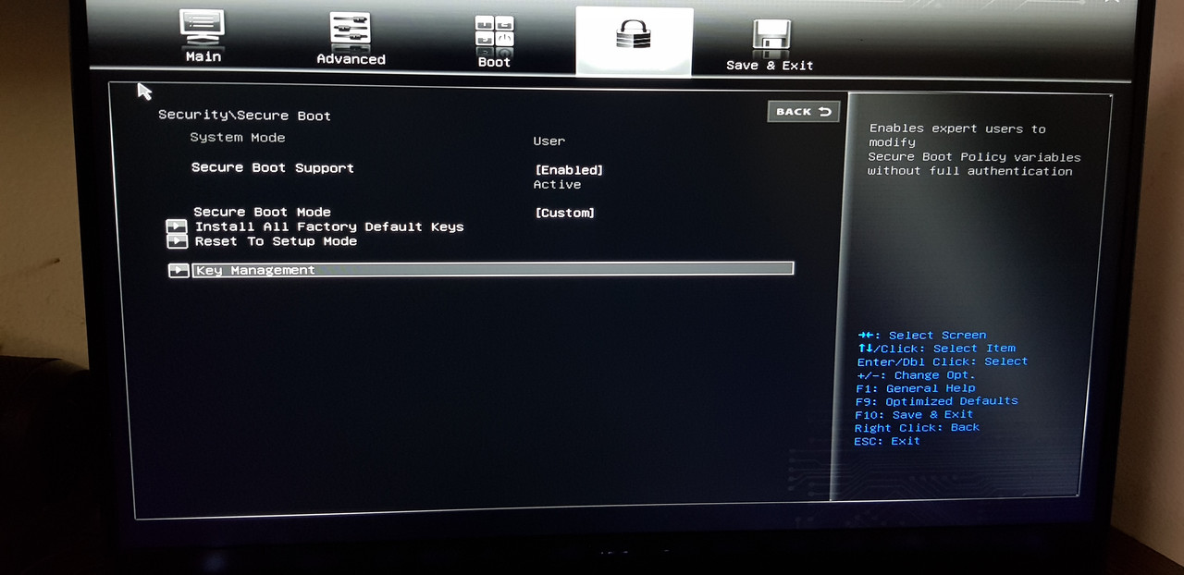Viewport: 1184px width, 575px height.
Task: Open Save & Exit floppy disk icon
Action: [x=771, y=37]
